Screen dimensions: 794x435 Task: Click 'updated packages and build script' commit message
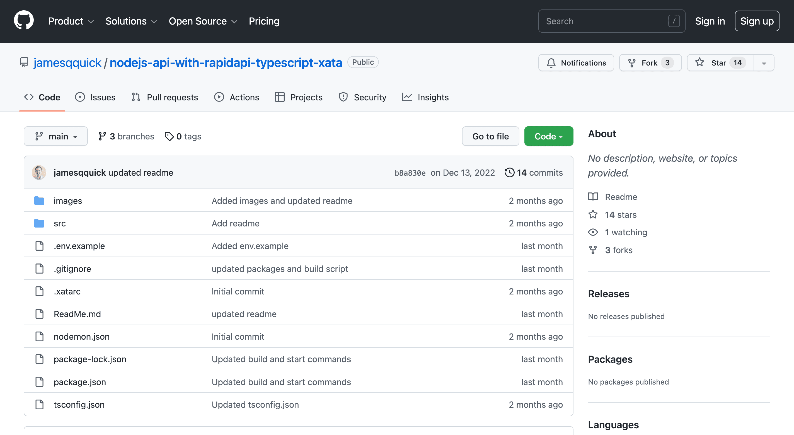click(280, 269)
